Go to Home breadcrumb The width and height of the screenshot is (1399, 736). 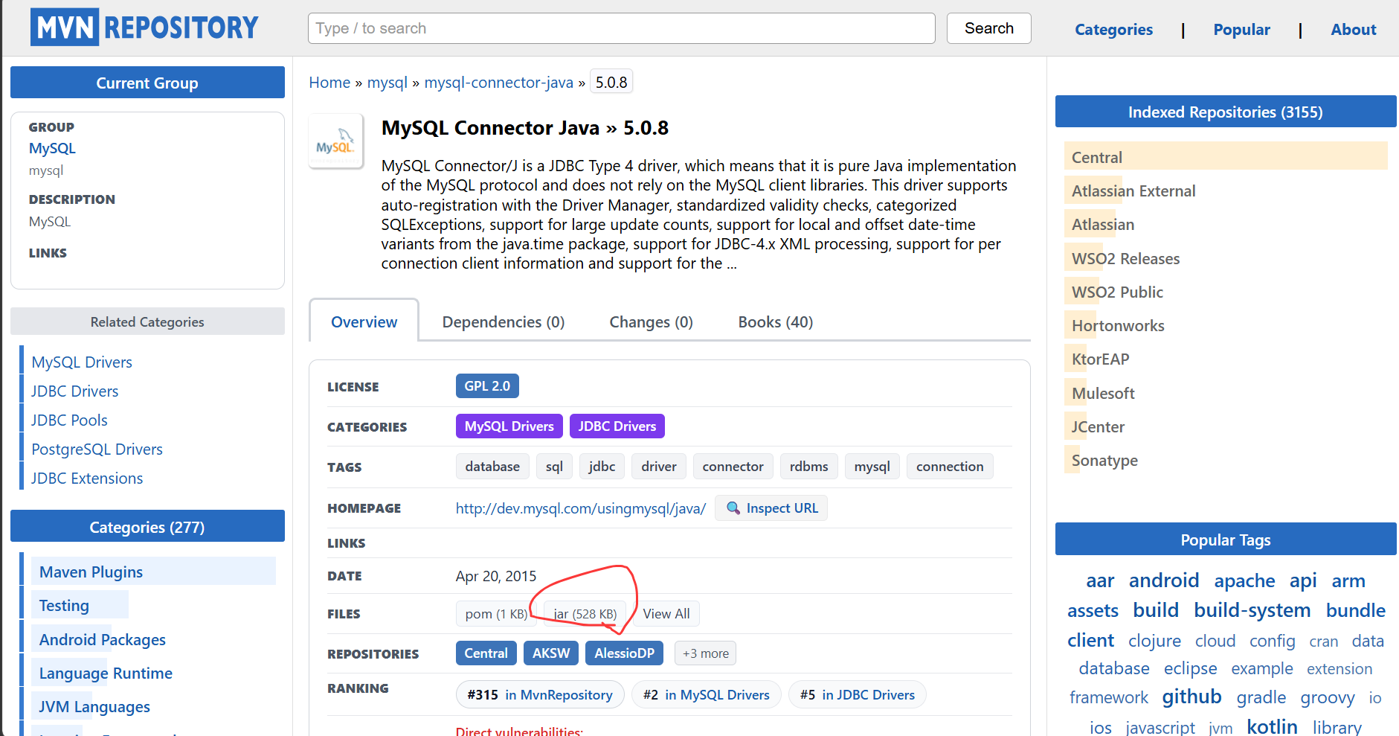point(329,83)
